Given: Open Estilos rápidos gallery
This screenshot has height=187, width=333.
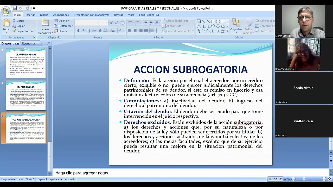Looking at the screenshot, I should (x=248, y=27).
